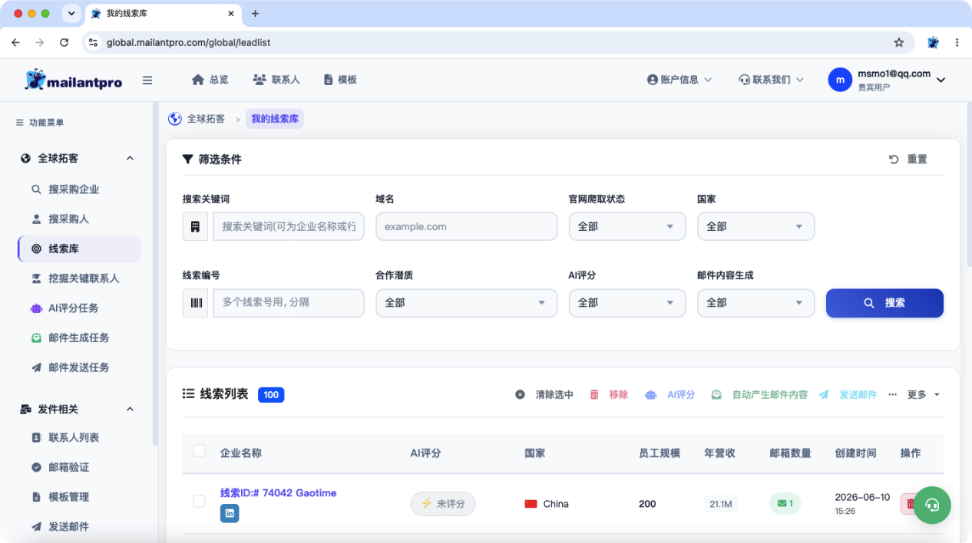Open Chrome three-dot menu
Image resolution: width=972 pixels, height=543 pixels.
click(x=957, y=43)
